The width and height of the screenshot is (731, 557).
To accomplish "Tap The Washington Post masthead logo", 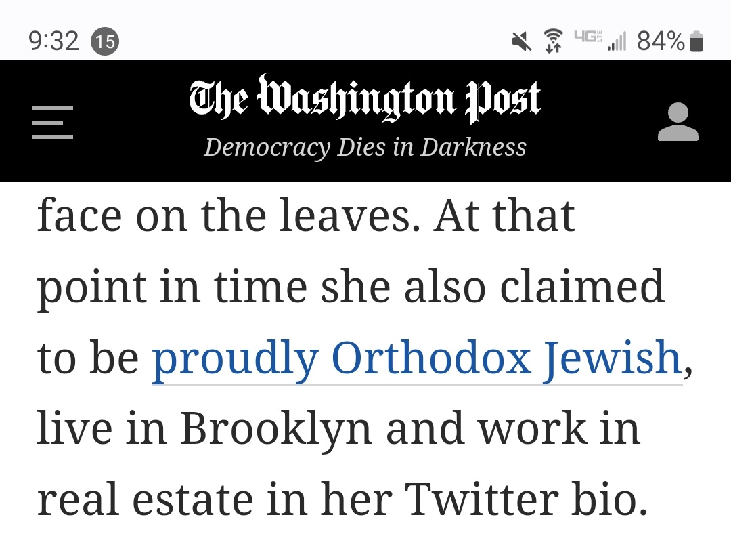I will pyautogui.click(x=365, y=99).
